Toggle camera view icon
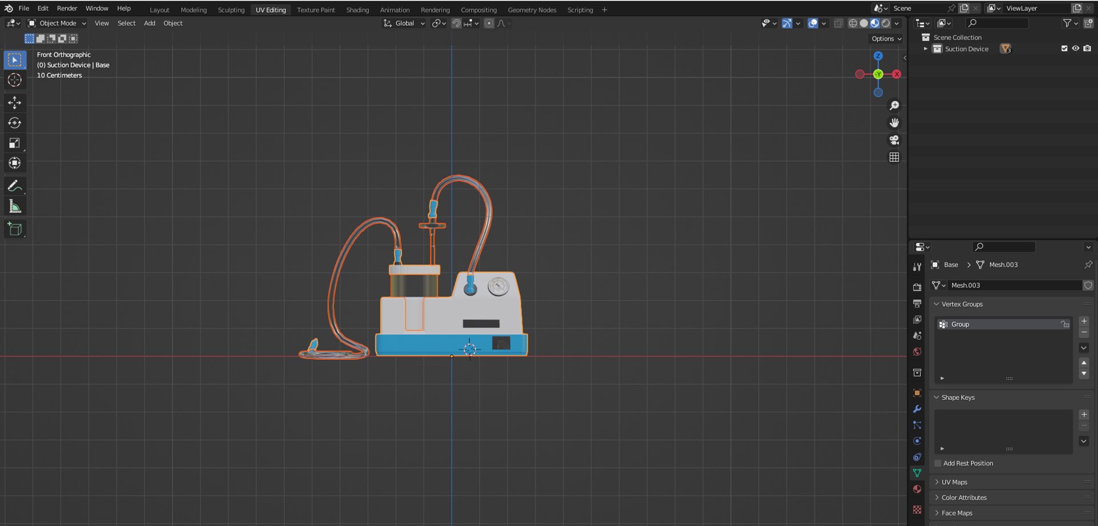 894,140
